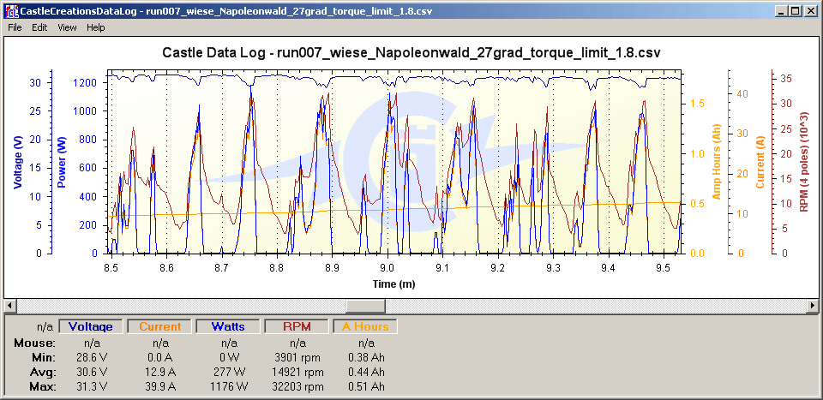Click the Min: row label

click(x=44, y=357)
